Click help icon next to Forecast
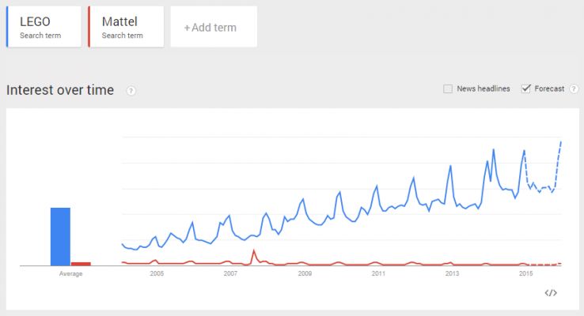 click(573, 88)
